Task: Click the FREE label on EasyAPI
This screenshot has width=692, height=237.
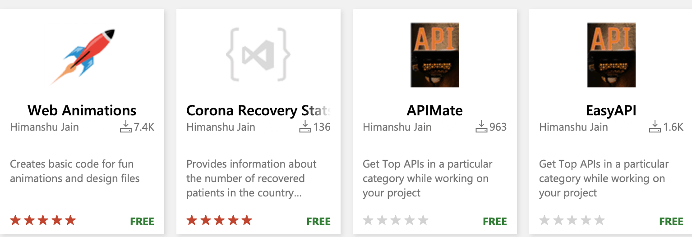Action: [x=671, y=221]
